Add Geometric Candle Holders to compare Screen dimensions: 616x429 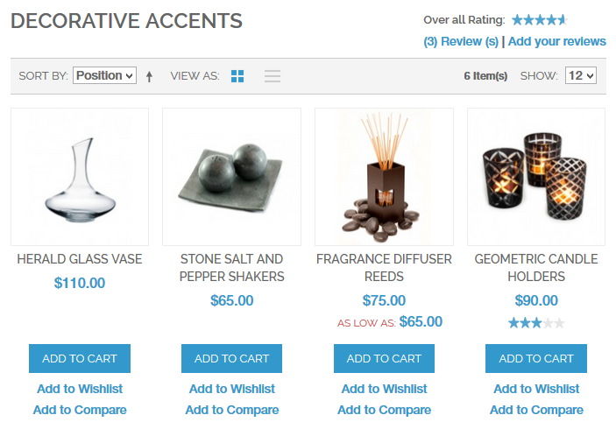pos(536,410)
